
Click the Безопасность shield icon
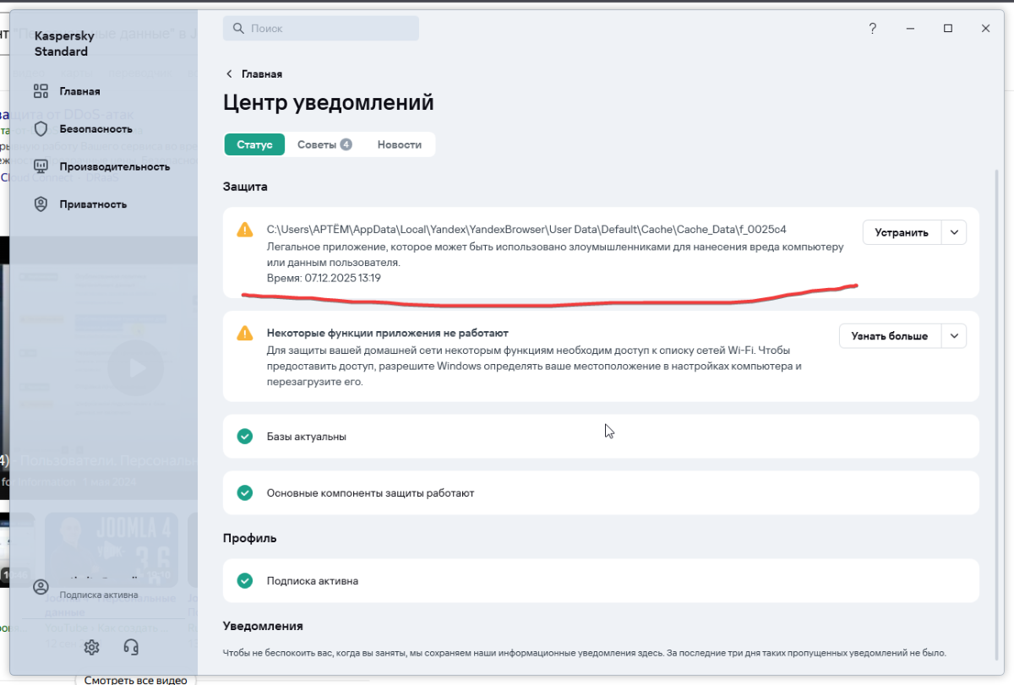click(x=41, y=129)
